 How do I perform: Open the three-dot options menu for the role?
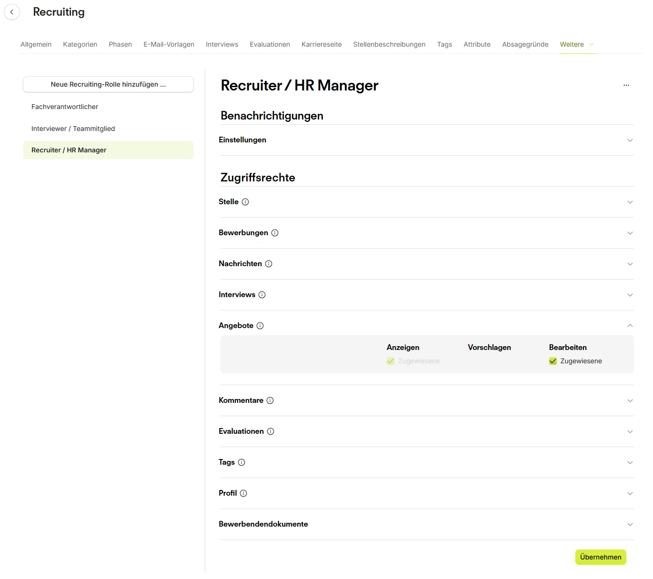point(626,85)
